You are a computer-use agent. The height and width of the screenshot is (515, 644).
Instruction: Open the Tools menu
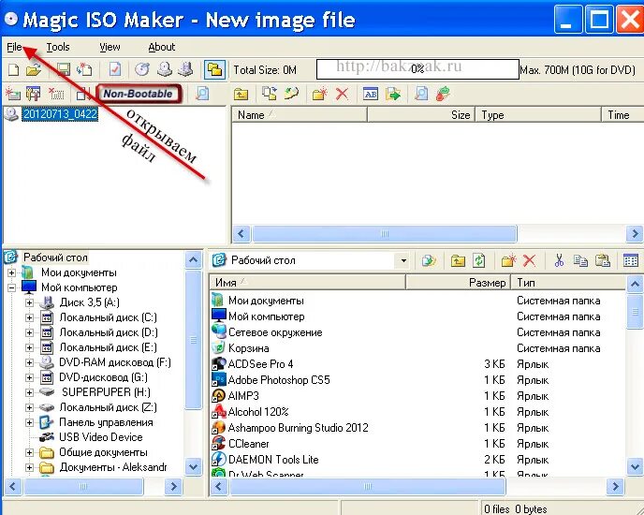click(x=58, y=47)
